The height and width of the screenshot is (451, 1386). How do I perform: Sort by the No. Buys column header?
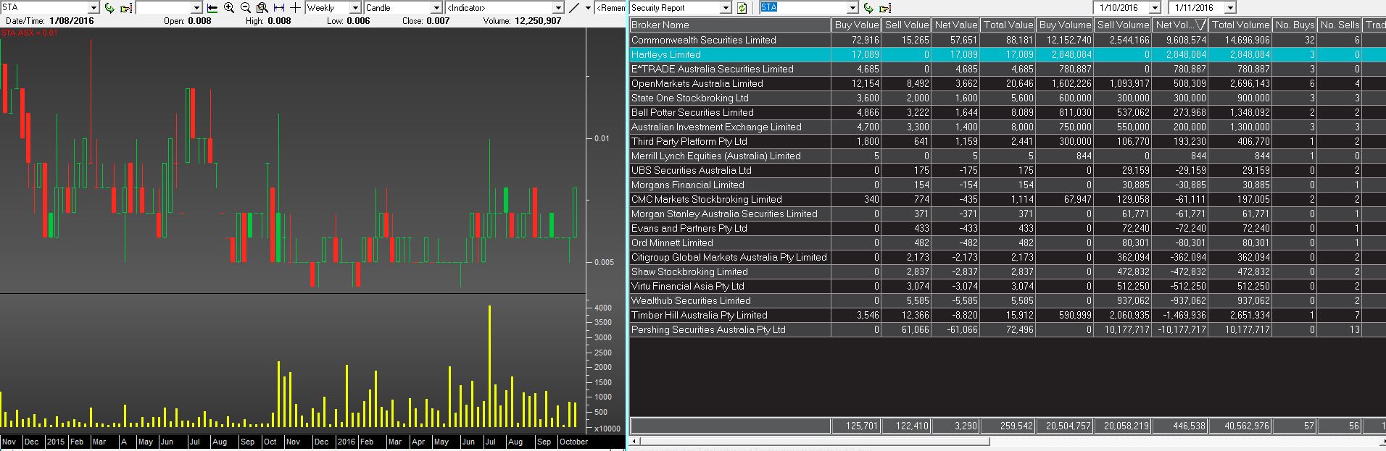point(1294,25)
